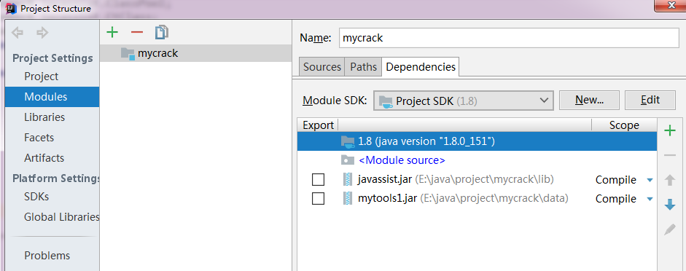Check the Export box for javassist.jar
686x271 pixels.
(x=318, y=180)
